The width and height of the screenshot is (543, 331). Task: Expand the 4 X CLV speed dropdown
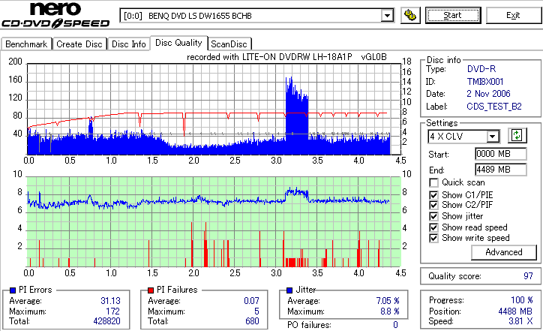coord(492,137)
